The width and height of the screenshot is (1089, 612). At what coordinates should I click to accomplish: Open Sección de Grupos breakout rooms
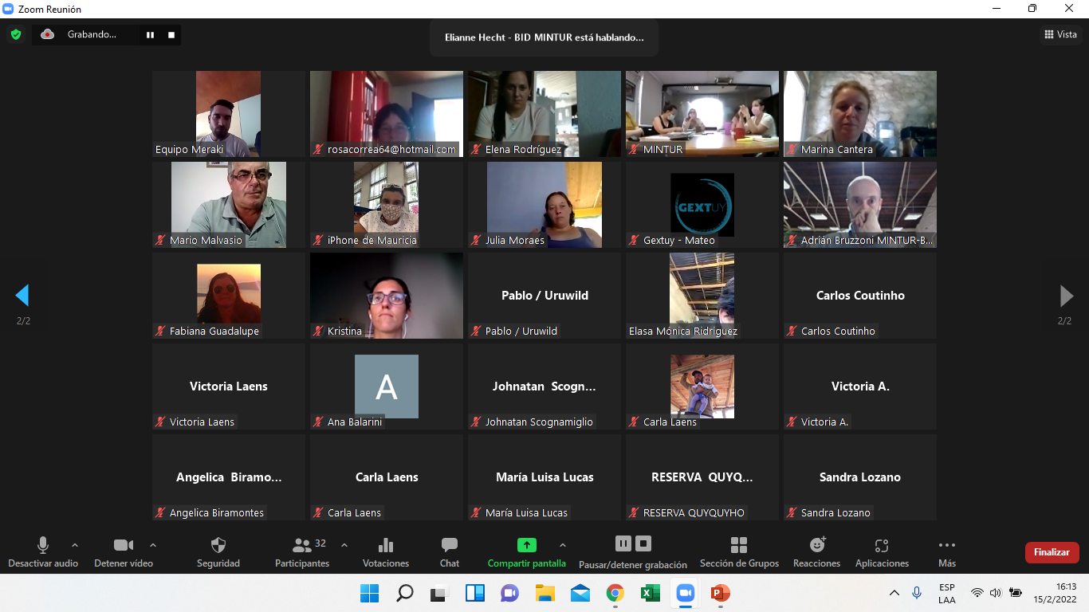(739, 545)
